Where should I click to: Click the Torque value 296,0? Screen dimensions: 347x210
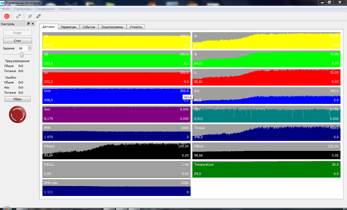click(x=198, y=137)
